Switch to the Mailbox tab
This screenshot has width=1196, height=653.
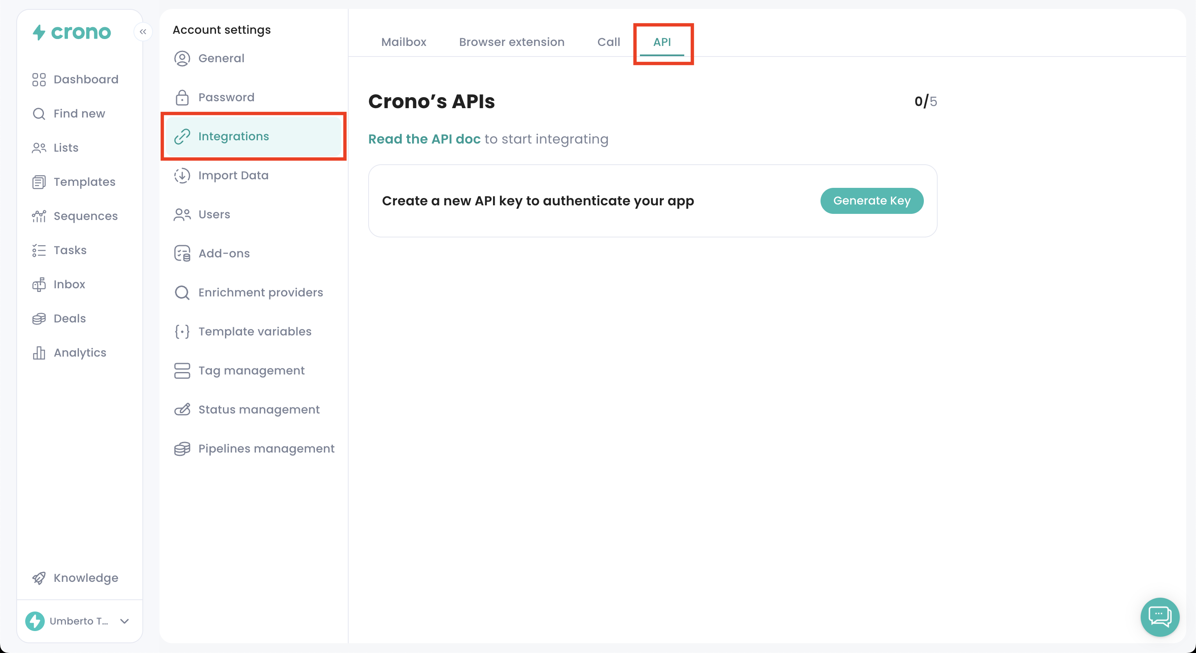404,42
